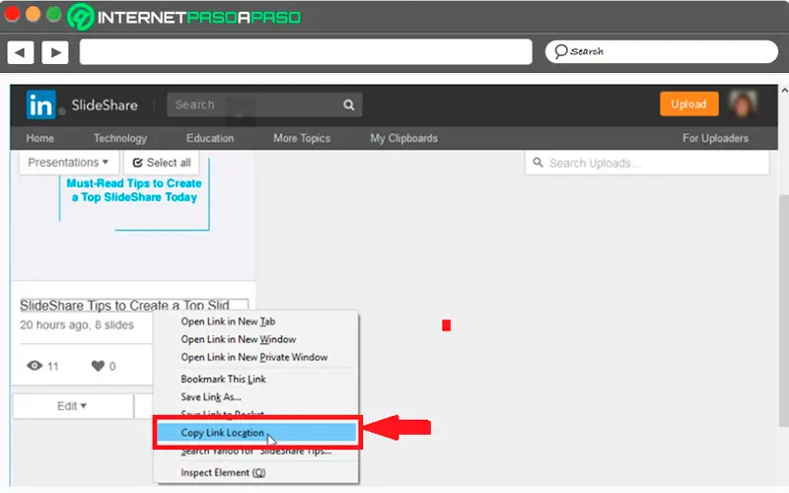Click the heart likes icon
This screenshot has height=493, width=789.
pos(98,366)
